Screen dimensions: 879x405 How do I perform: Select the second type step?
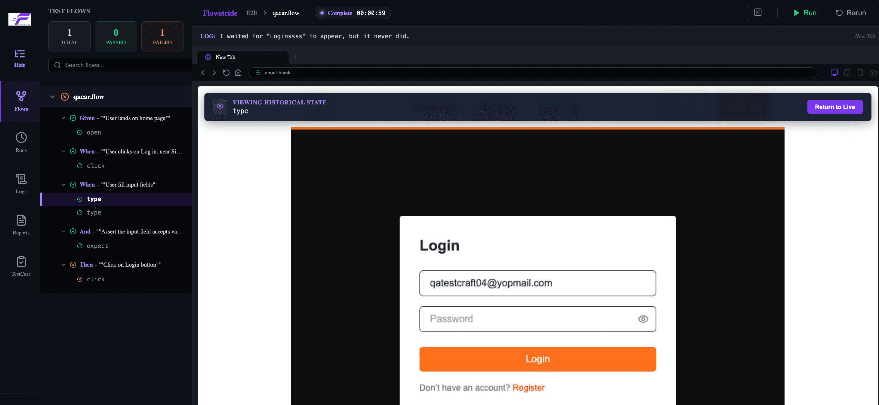click(x=94, y=212)
